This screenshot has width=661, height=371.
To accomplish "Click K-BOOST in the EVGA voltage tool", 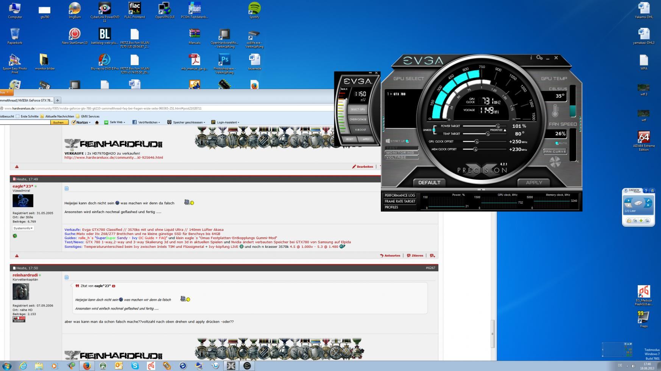I will click(x=360, y=130).
